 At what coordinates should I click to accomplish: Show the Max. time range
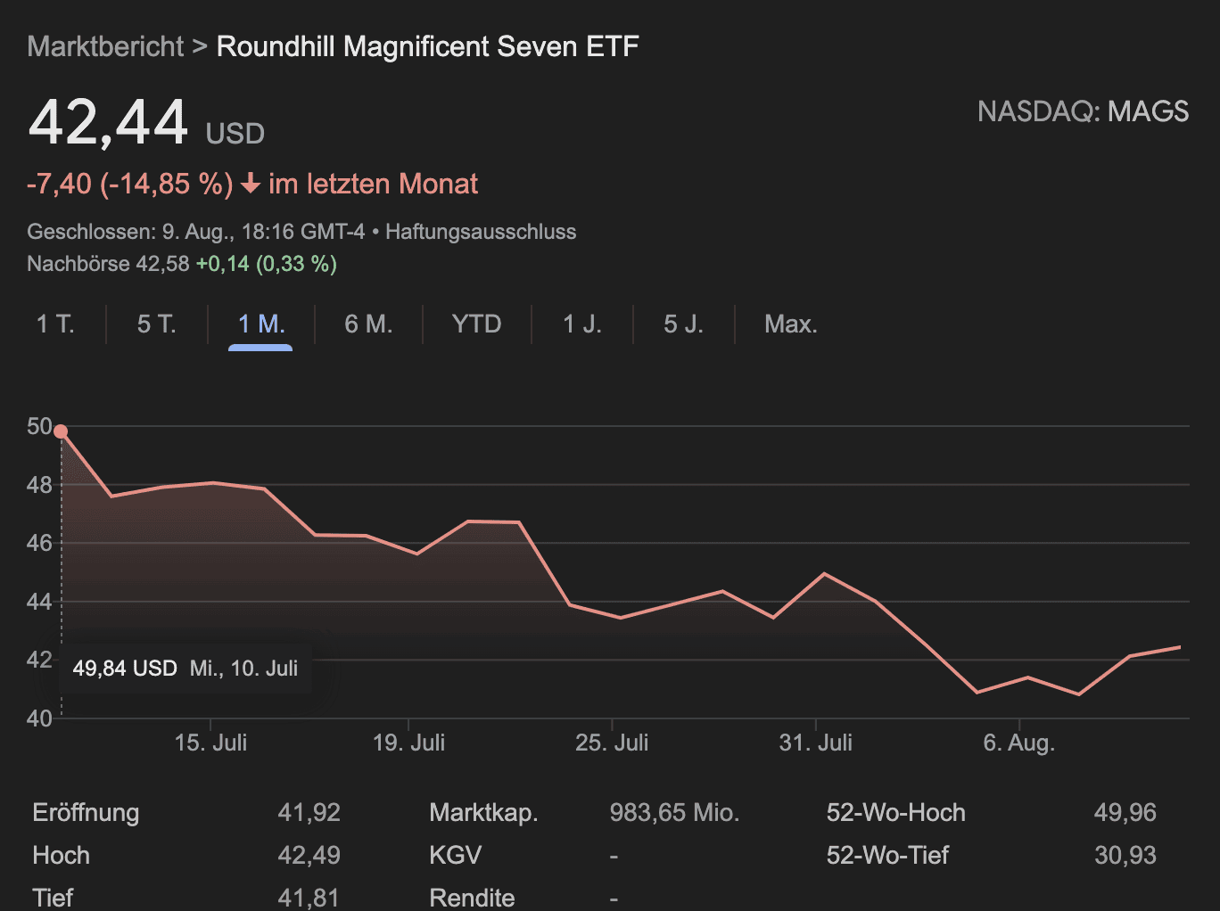pyautogui.click(x=791, y=324)
